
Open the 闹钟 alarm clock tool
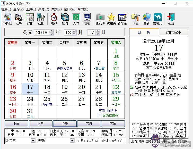tap(54, 19)
